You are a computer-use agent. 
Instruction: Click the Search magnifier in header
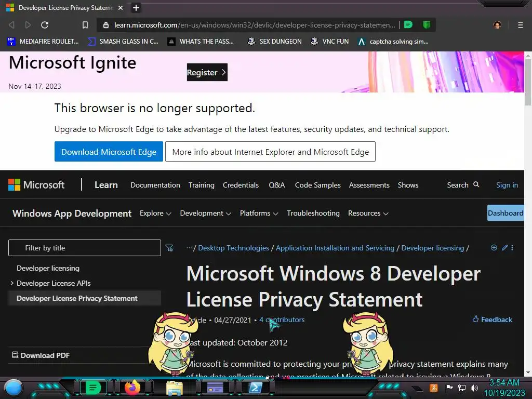coord(476,184)
